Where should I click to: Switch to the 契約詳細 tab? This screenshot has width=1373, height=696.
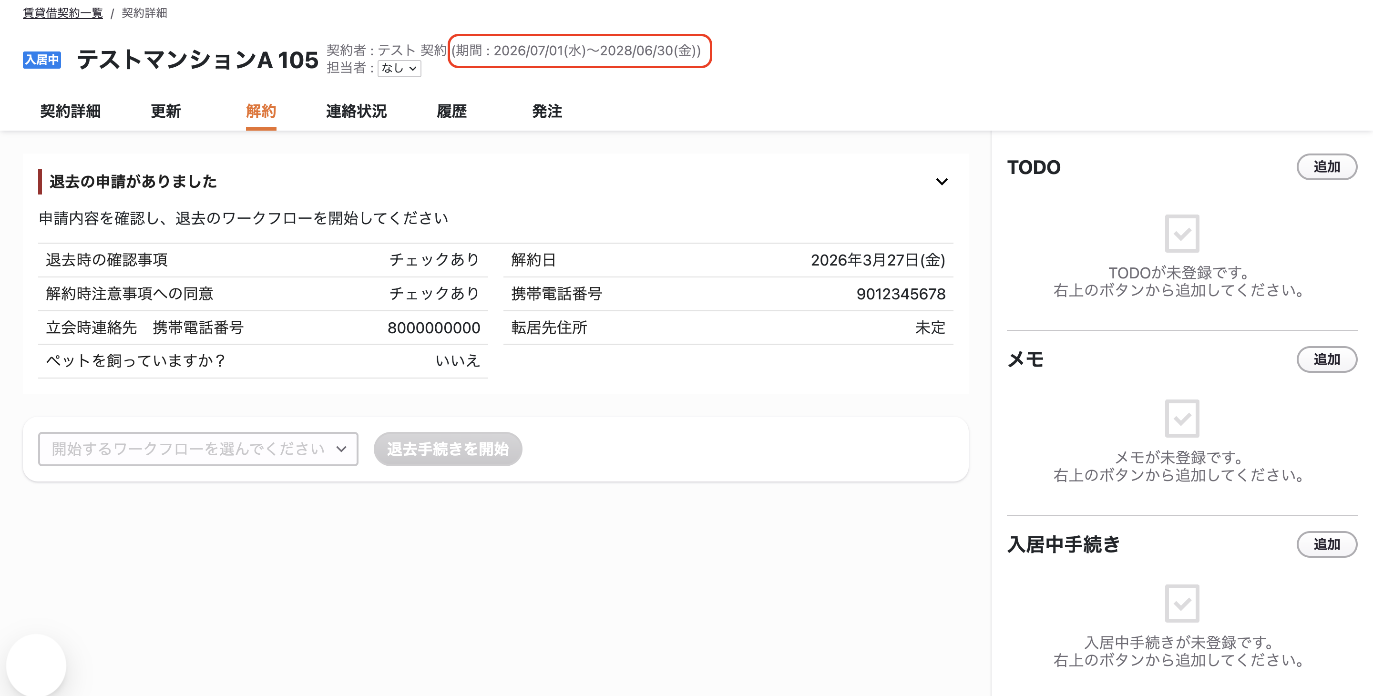71,111
